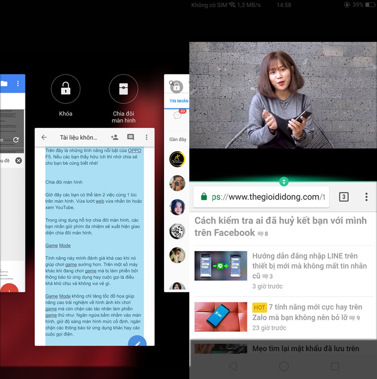This screenshot has width=377, height=379.
Task: Tap the Chia đôi màn hình split-screen icon
Action: coord(123,89)
